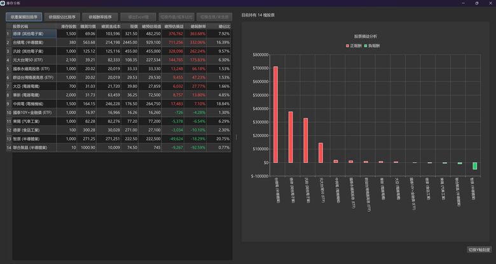This screenshot has height=264, width=496.
Task: Click the greyed 切換含息/未含息 button
Action: pos(214,17)
